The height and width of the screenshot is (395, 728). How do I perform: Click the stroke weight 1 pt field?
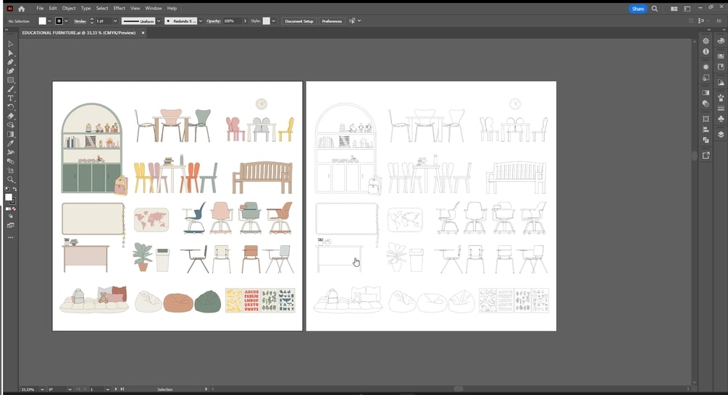coord(104,21)
